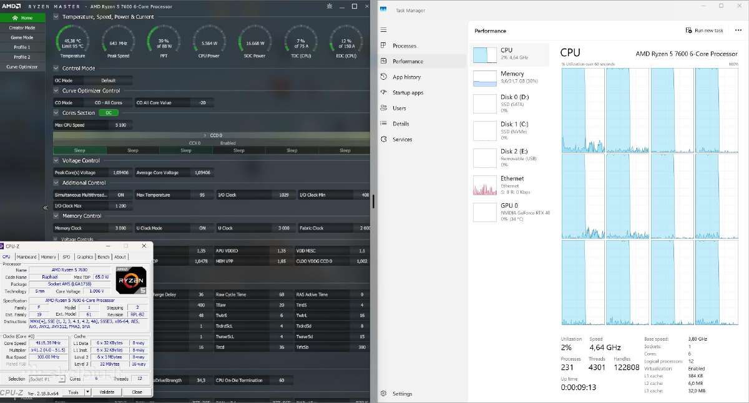
Task: Click the CPU Power gauge
Action: (209, 42)
